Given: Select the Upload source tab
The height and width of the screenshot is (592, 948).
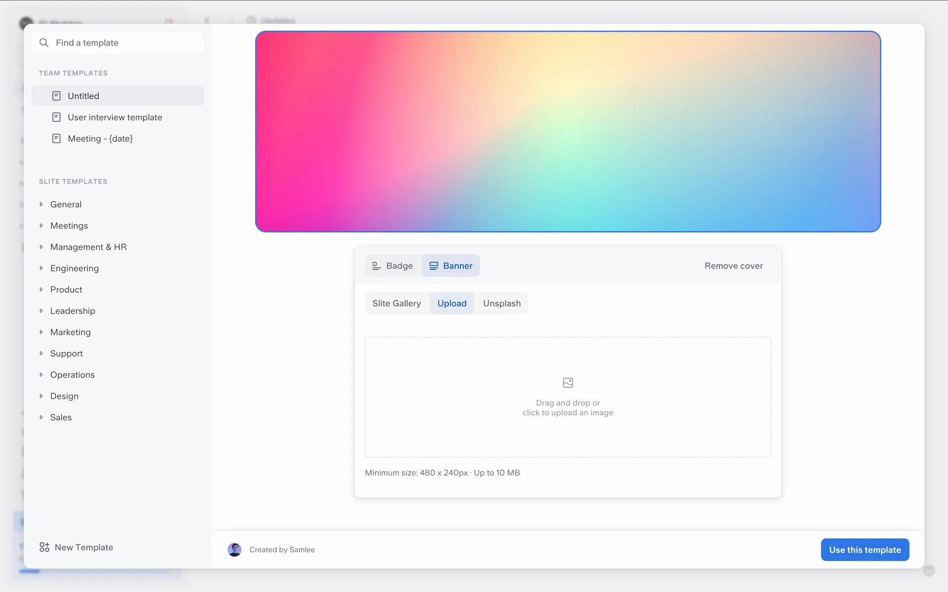Looking at the screenshot, I should coord(452,303).
